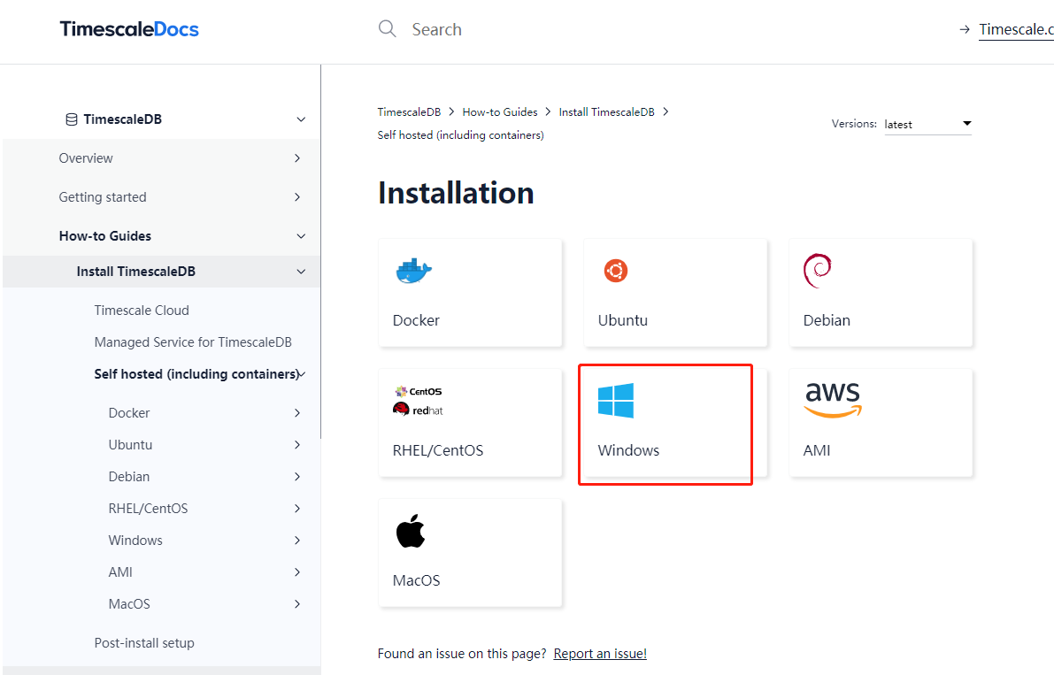
Task: Click the Installation page heading
Action: tap(456, 193)
